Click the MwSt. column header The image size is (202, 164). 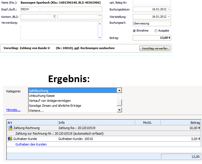pyautogui.click(x=148, y=123)
